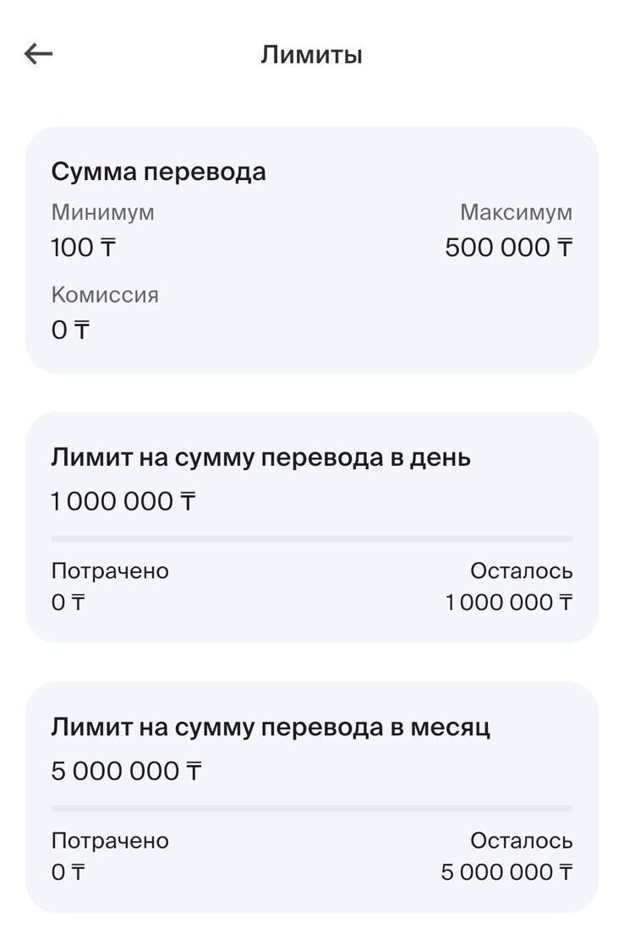Click the Минимум label
624x950 pixels.
click(102, 212)
